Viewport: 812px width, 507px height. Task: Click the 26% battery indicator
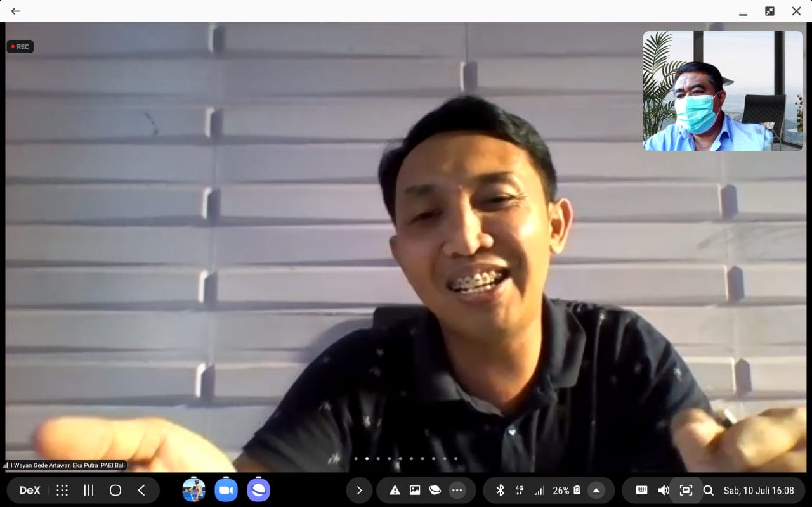click(566, 490)
